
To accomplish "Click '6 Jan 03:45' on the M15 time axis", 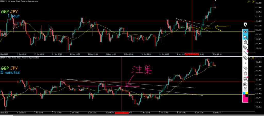I will point(217,113).
